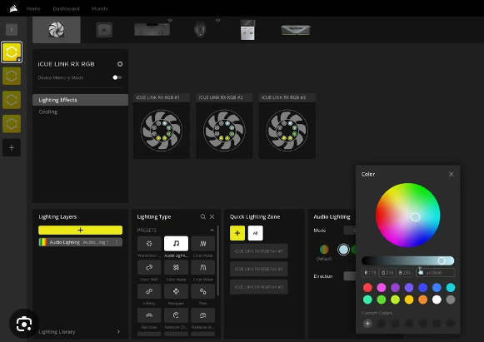
Task: Open the Murals tab
Action: (x=100, y=8)
